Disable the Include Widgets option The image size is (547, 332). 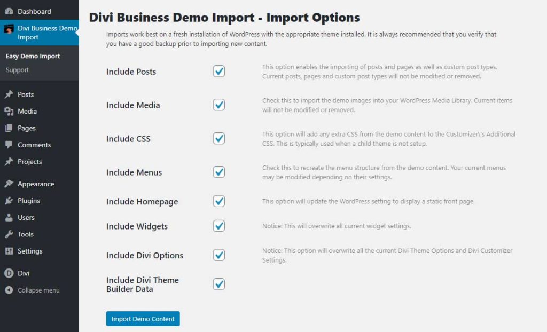click(x=218, y=226)
